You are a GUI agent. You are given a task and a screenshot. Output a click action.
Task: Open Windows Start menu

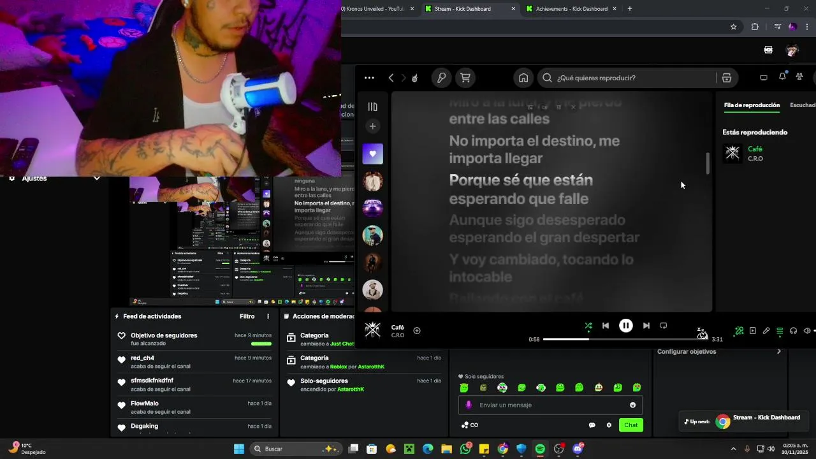coord(239,449)
